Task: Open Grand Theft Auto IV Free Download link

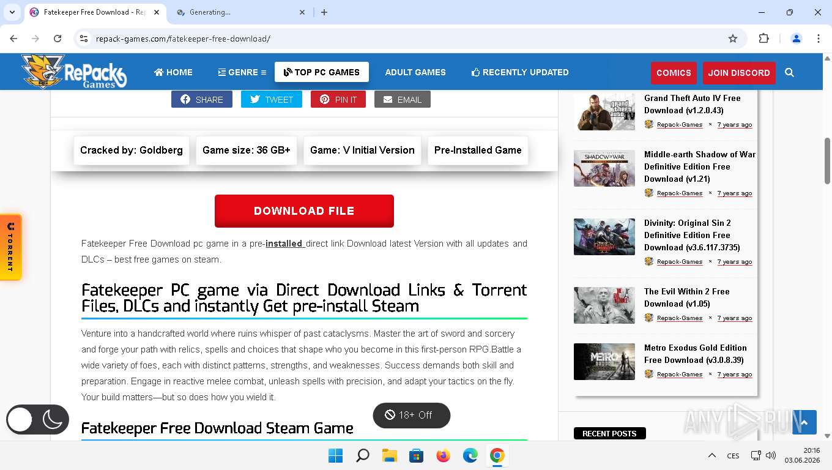Action: [693, 104]
